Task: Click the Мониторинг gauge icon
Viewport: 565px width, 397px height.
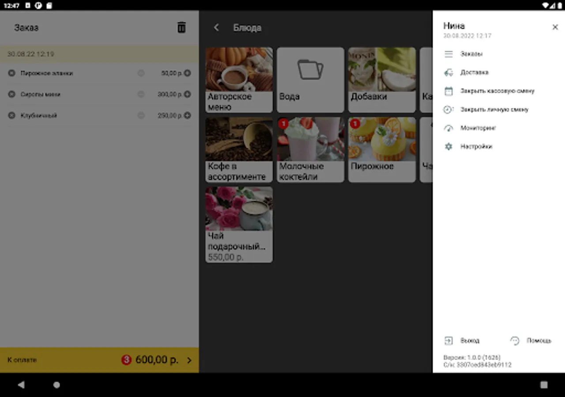Action: (x=448, y=128)
